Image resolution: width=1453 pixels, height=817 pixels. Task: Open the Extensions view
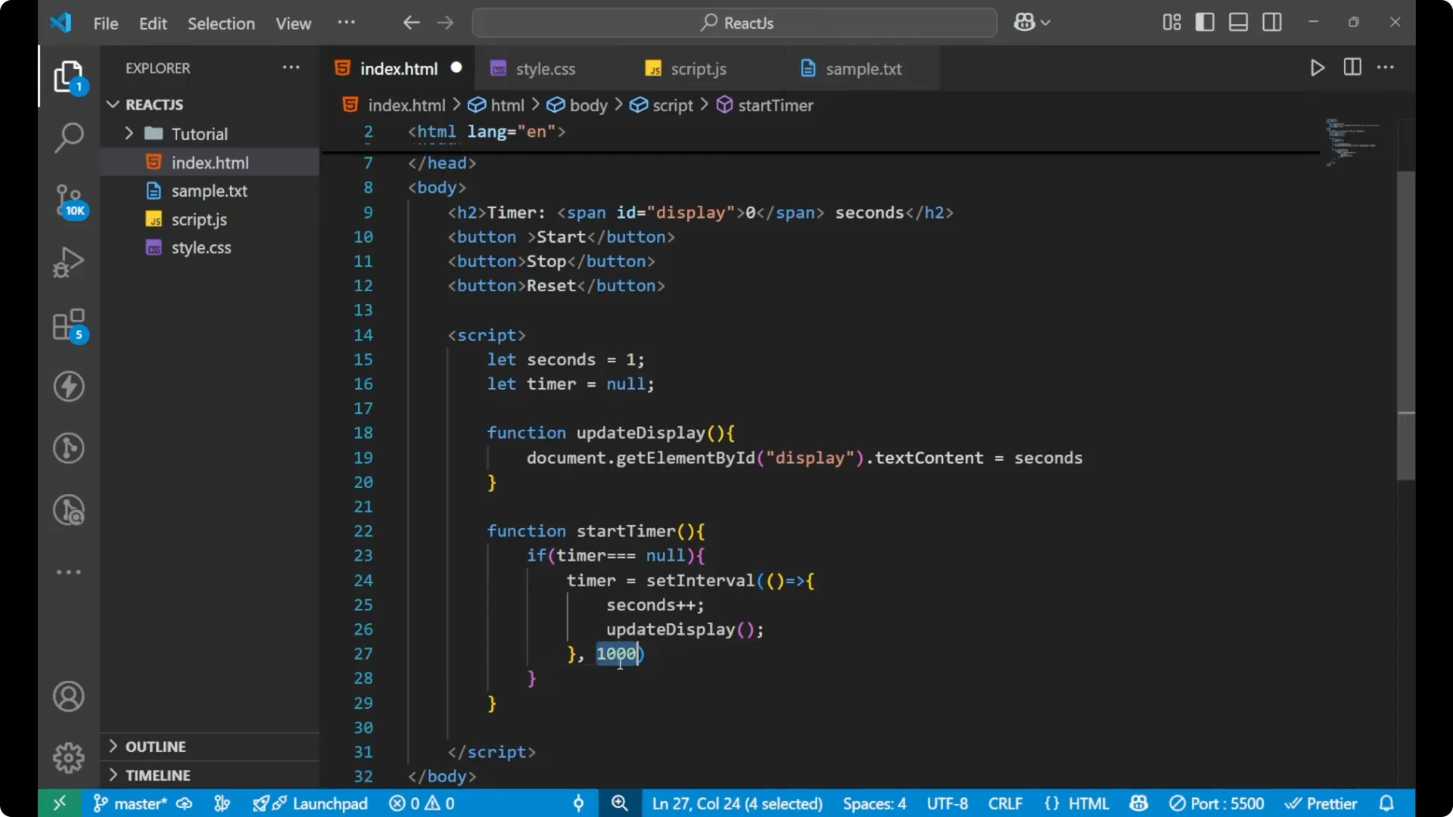[x=68, y=325]
